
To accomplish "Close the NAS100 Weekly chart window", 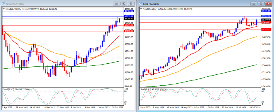I will (131, 3).
